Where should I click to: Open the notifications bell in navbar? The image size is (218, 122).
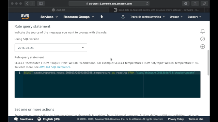(x=123, y=17)
